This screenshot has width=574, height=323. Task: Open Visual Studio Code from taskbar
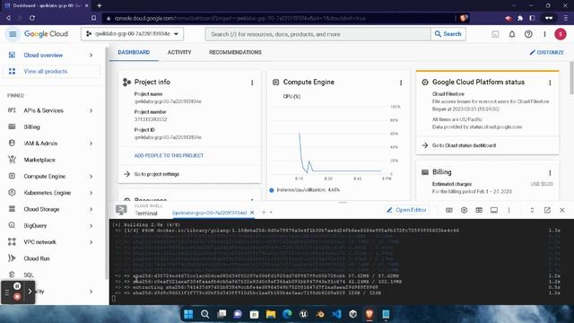click(x=336, y=314)
